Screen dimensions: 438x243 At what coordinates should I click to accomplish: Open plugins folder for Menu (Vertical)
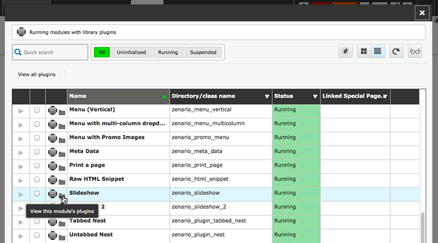pyautogui.click(x=62, y=112)
